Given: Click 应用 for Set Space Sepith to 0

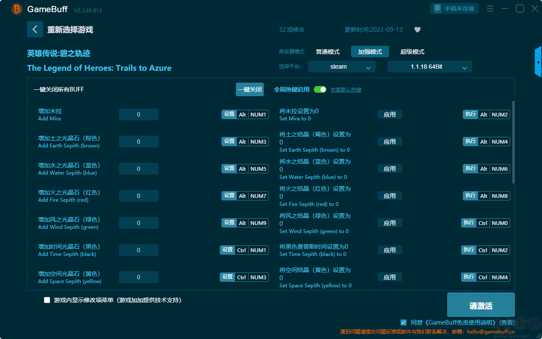Looking at the screenshot, I should pos(390,277).
